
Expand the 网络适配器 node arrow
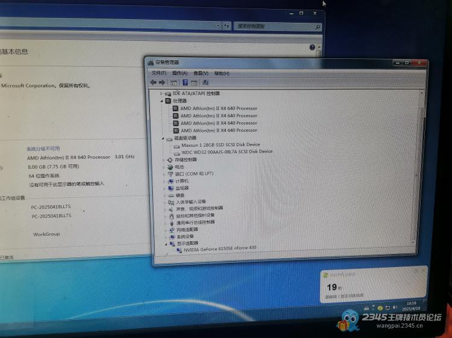point(166,230)
